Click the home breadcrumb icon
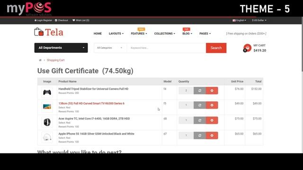The width and height of the screenshot is (303, 170). [x=40, y=60]
